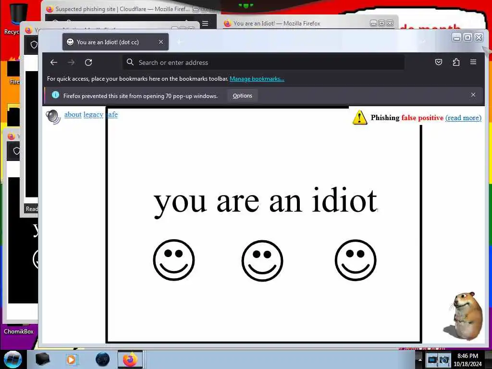Click the search magnifier in the address bar
The image size is (492, 369).
tap(130, 62)
